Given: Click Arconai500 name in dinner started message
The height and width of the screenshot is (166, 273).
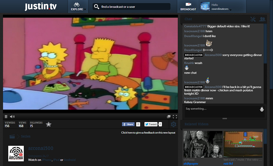Looking at the screenshot, I should [x=213, y=55].
